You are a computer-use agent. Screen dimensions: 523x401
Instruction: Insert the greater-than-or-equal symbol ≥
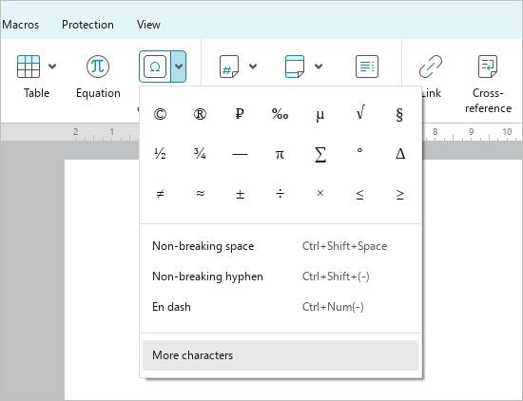click(x=399, y=194)
